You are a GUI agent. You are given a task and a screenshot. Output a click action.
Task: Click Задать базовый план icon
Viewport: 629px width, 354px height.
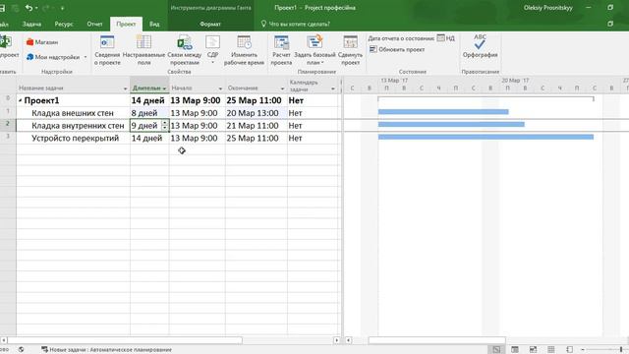(314, 42)
